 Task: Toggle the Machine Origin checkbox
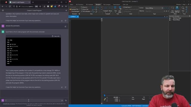(170, 18)
